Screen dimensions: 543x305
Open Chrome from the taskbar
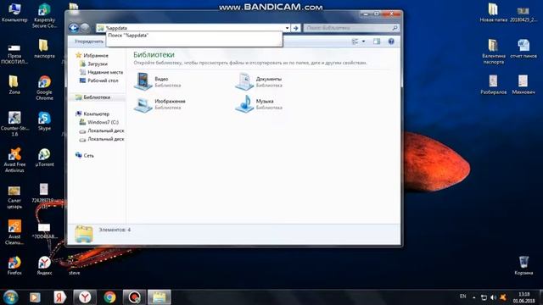click(109, 297)
